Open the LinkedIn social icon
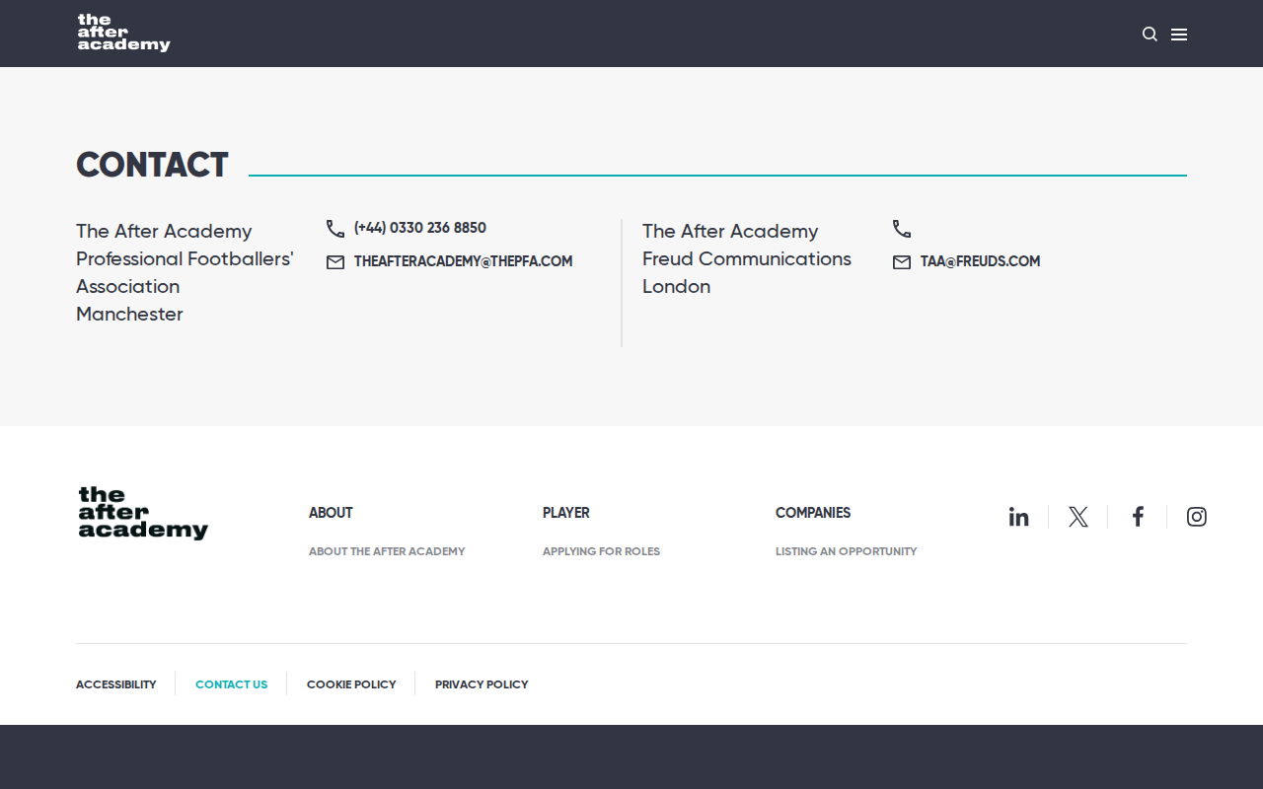Screen dimensions: 1263x789 1019,517
